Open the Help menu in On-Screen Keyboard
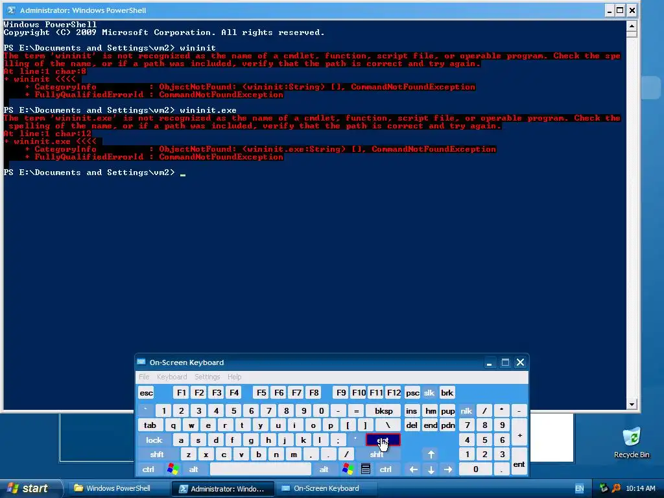The height and width of the screenshot is (498, 664). tap(234, 377)
